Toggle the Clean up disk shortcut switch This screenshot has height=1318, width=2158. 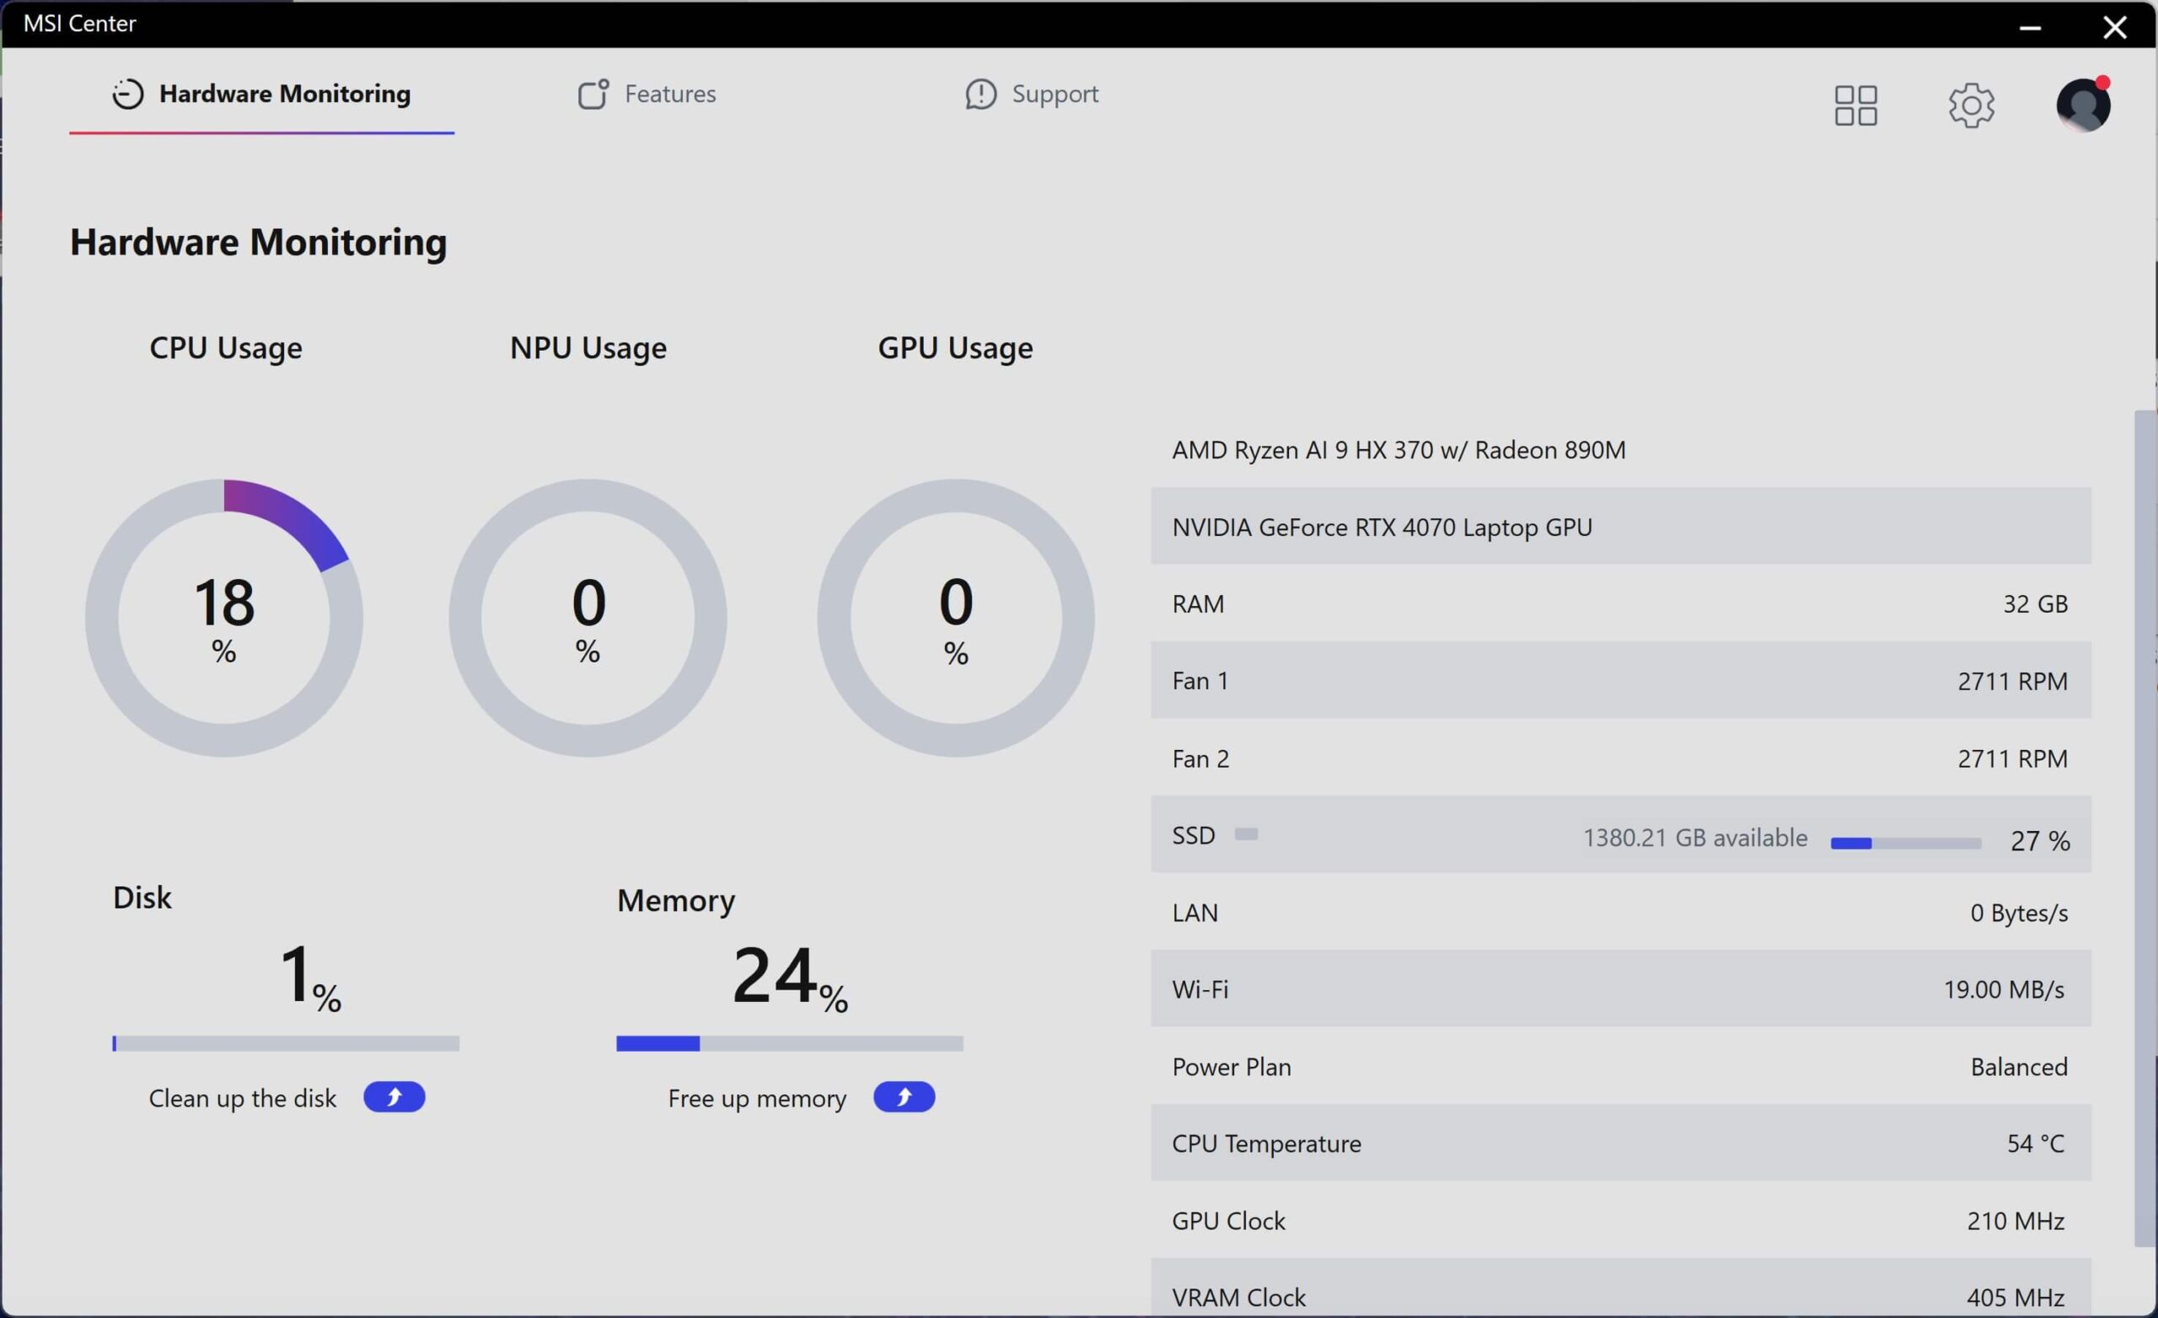pyautogui.click(x=393, y=1097)
